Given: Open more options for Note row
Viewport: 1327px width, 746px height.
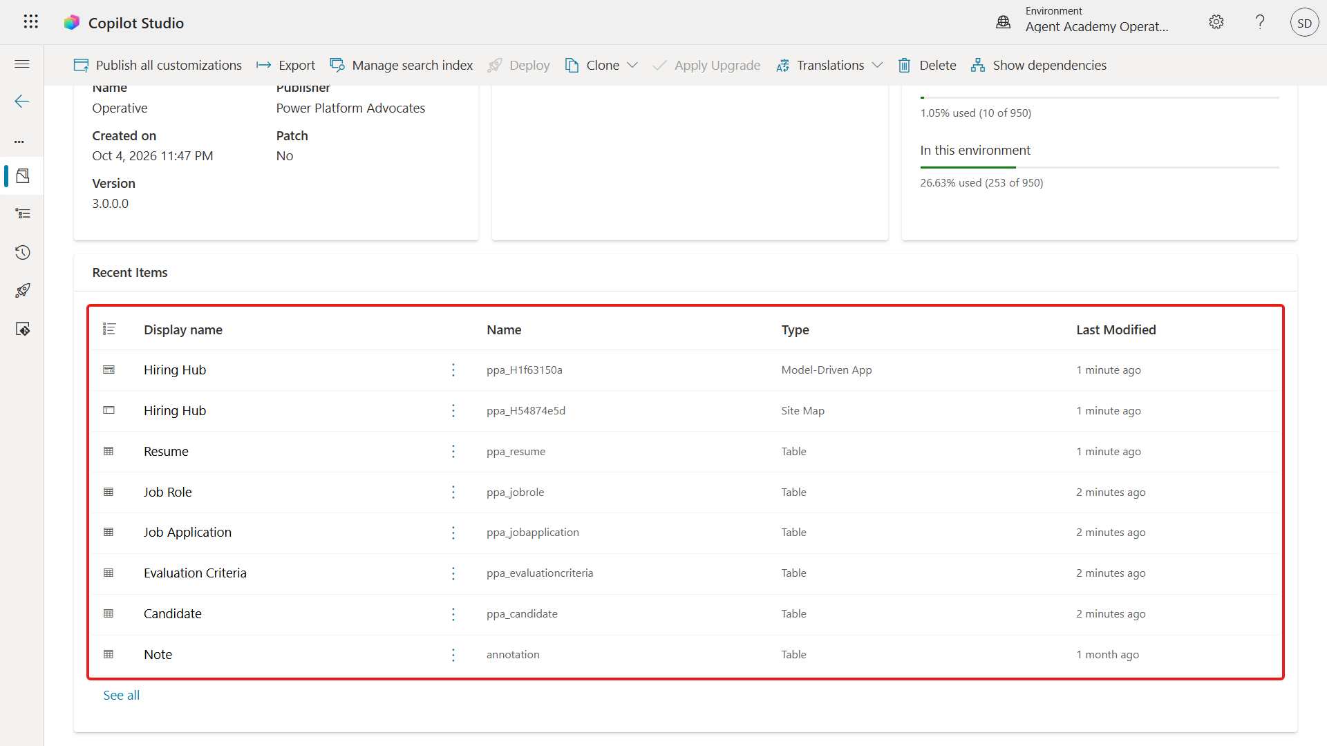Looking at the screenshot, I should click(x=453, y=655).
